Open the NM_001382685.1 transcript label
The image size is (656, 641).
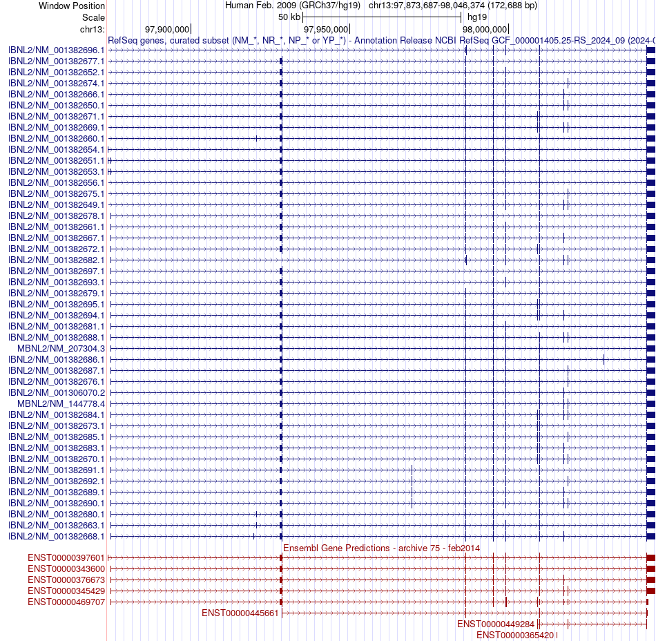coord(57,437)
